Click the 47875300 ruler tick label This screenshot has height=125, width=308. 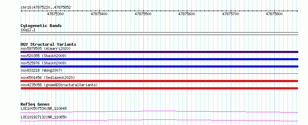click(56, 14)
